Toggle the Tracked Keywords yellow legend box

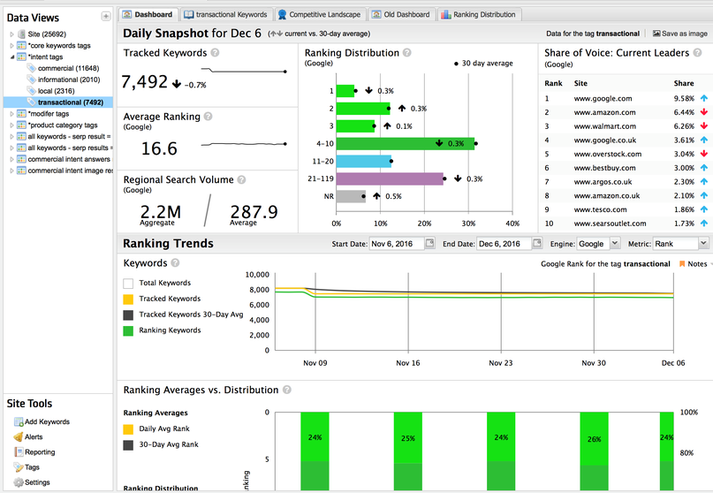click(x=128, y=300)
